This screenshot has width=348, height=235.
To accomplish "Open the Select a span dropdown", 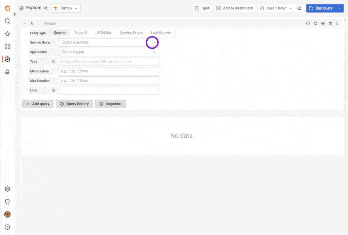I will pos(109,52).
